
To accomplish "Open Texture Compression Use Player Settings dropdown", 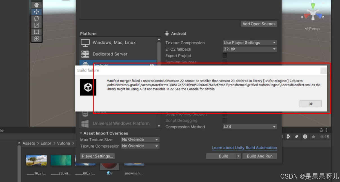I will pyautogui.click(x=250, y=43).
